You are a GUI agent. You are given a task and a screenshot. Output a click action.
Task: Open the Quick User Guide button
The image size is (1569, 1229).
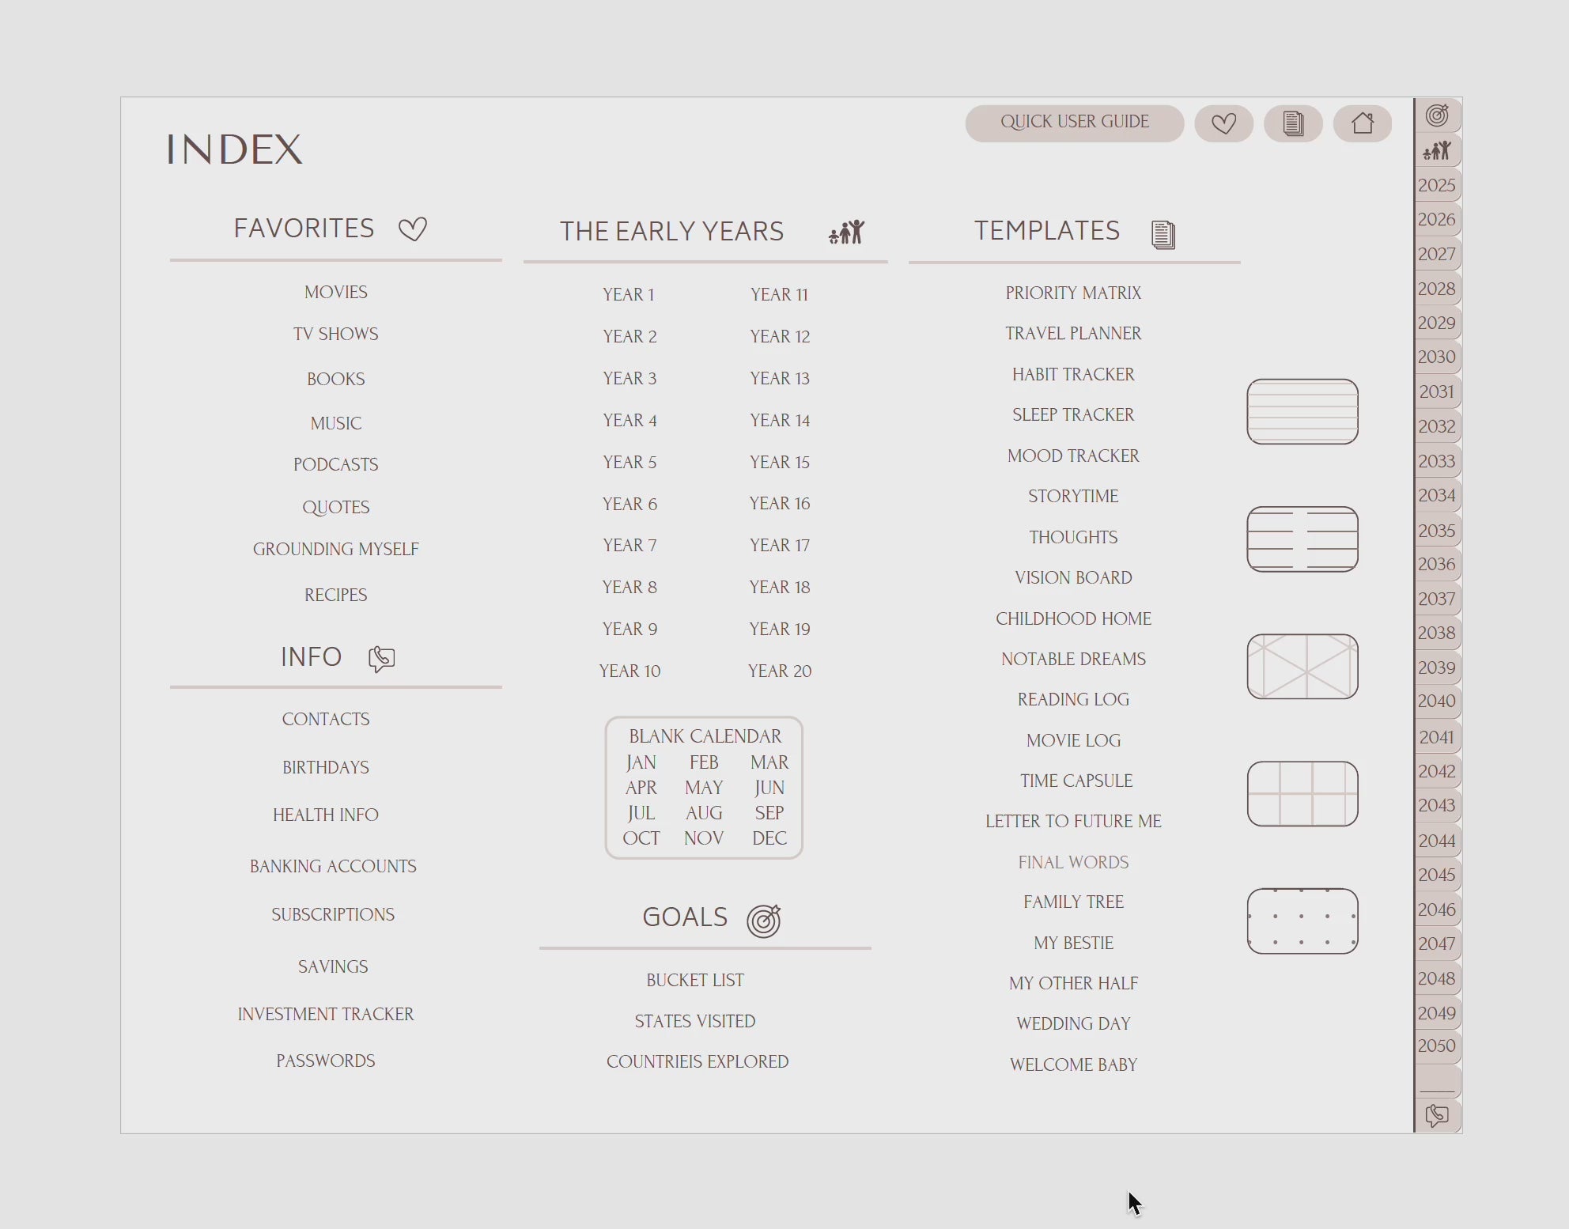1074,123
